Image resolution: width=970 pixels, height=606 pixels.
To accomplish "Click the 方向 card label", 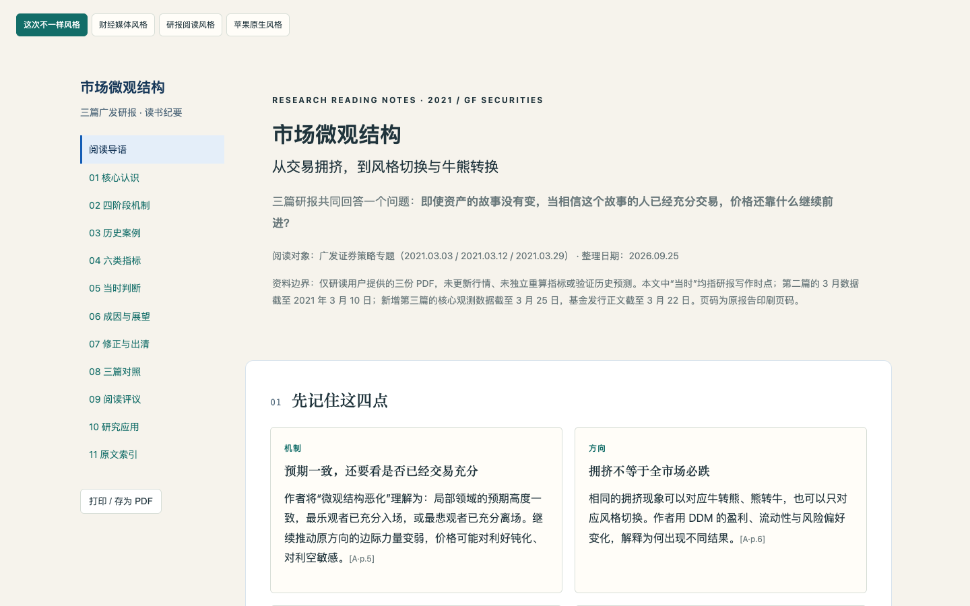I will [x=597, y=448].
